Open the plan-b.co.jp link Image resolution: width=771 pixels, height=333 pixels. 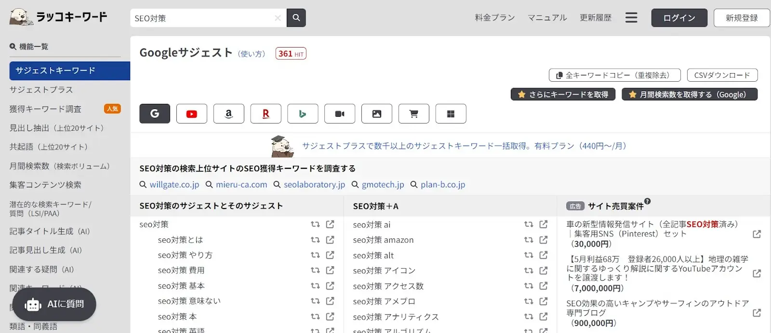443,185
